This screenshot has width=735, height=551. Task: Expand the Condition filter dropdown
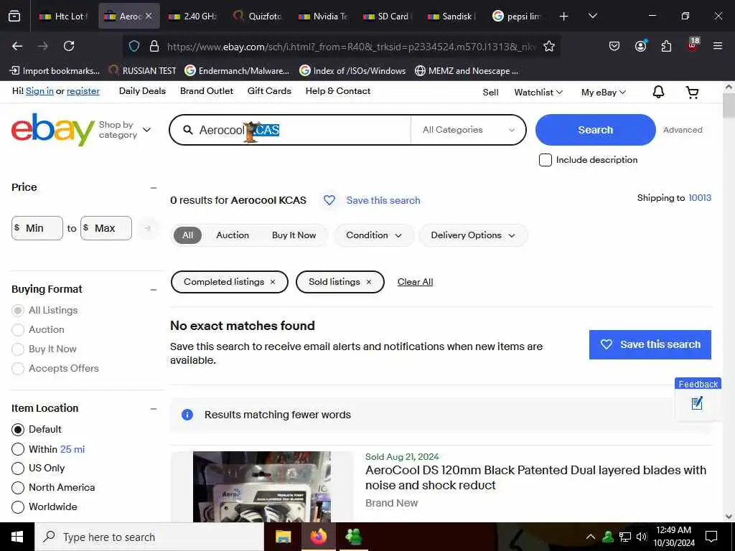click(373, 235)
